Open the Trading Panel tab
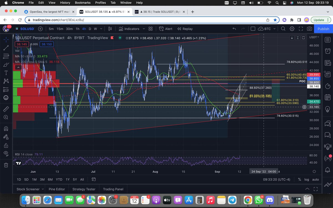Screen dimensions: 333x208 tap(113, 189)
